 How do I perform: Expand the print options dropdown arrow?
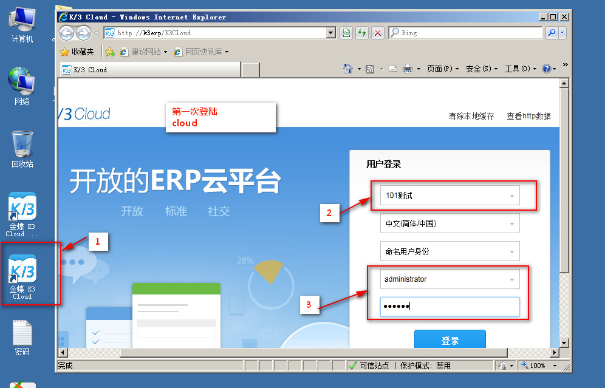tap(419, 69)
